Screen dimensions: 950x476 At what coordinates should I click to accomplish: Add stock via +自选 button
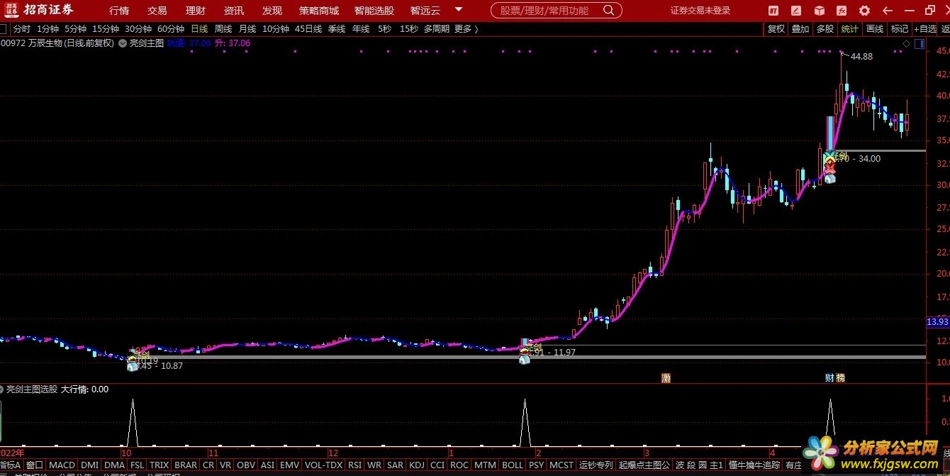coord(924,29)
